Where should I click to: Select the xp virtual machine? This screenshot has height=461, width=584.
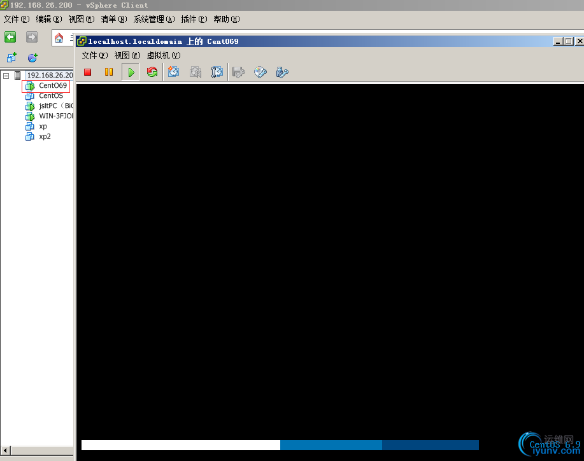coord(43,127)
